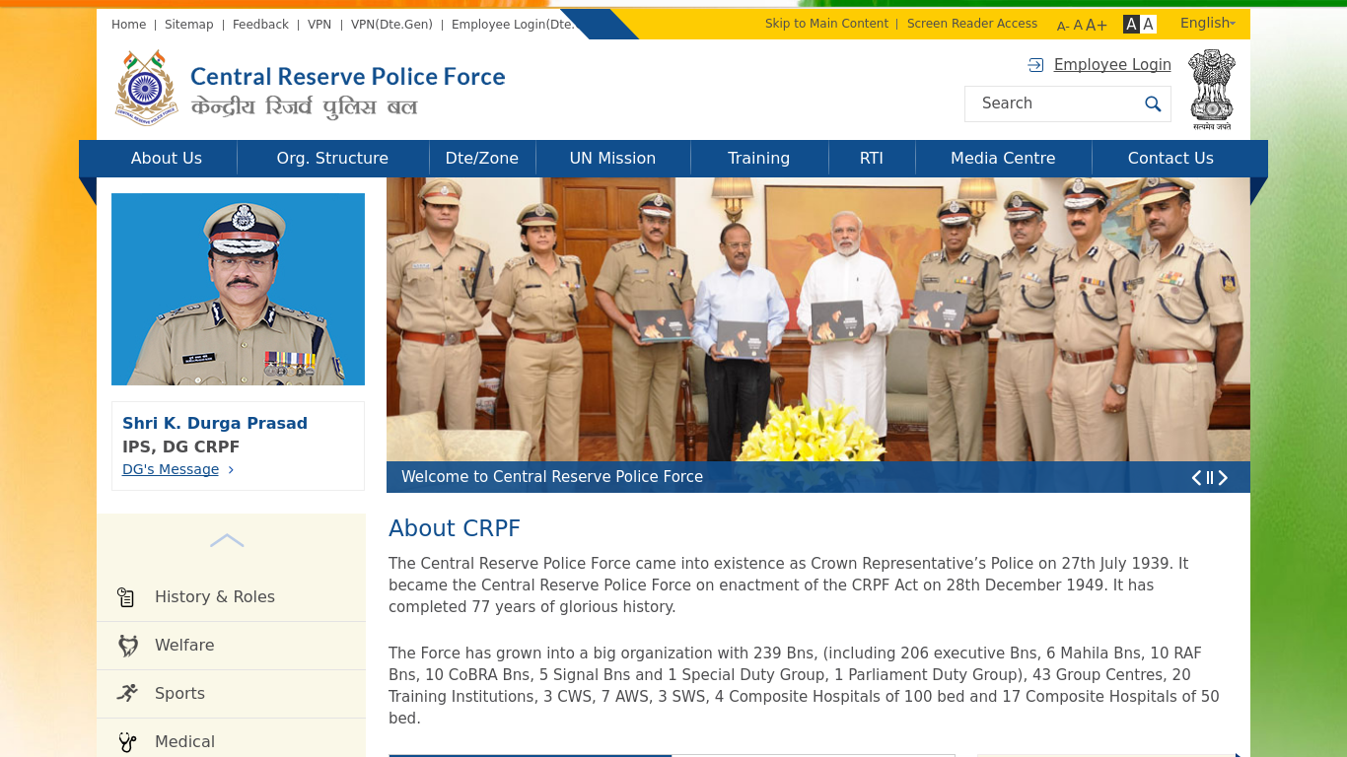
Task: Switch to normal white contrast theme
Action: [x=1147, y=23]
